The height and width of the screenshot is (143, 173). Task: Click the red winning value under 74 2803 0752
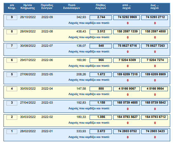128,137
